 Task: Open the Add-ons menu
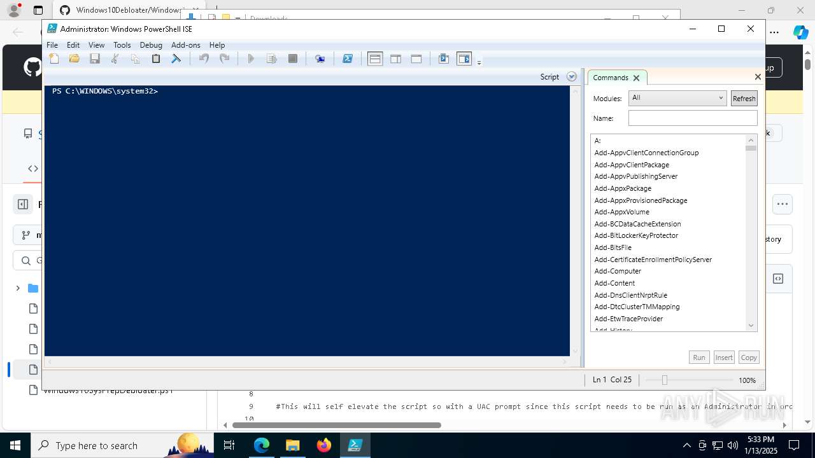coord(186,45)
